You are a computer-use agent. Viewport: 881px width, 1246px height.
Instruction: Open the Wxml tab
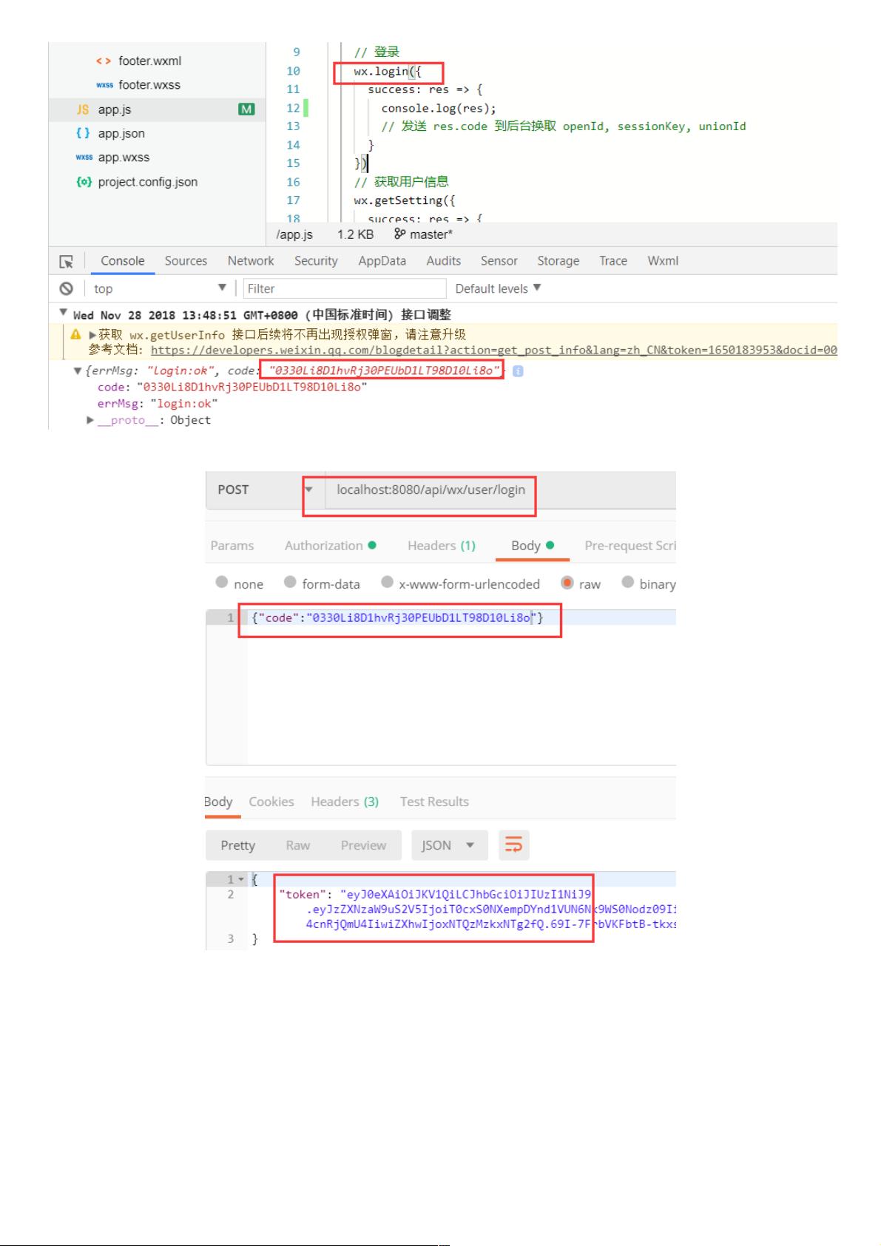(663, 261)
